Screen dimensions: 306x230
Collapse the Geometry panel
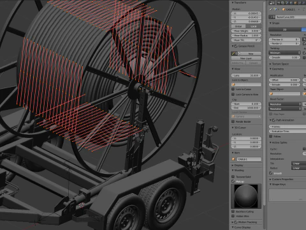click(270, 69)
